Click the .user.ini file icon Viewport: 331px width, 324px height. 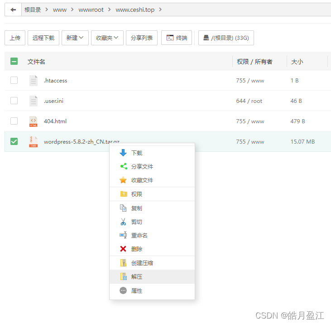coord(34,101)
